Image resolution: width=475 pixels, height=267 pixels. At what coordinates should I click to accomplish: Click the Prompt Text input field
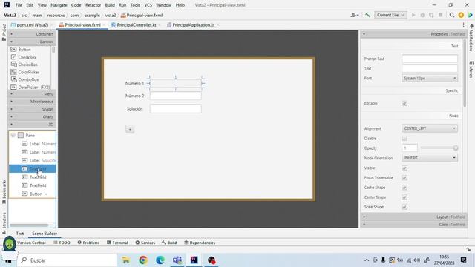(x=430, y=59)
